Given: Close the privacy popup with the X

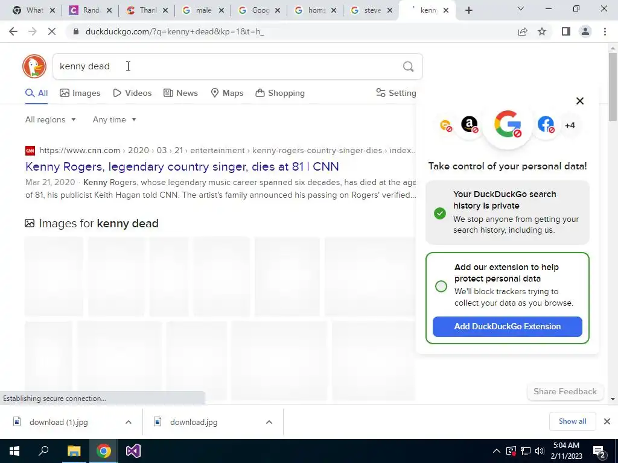Looking at the screenshot, I should (x=580, y=101).
